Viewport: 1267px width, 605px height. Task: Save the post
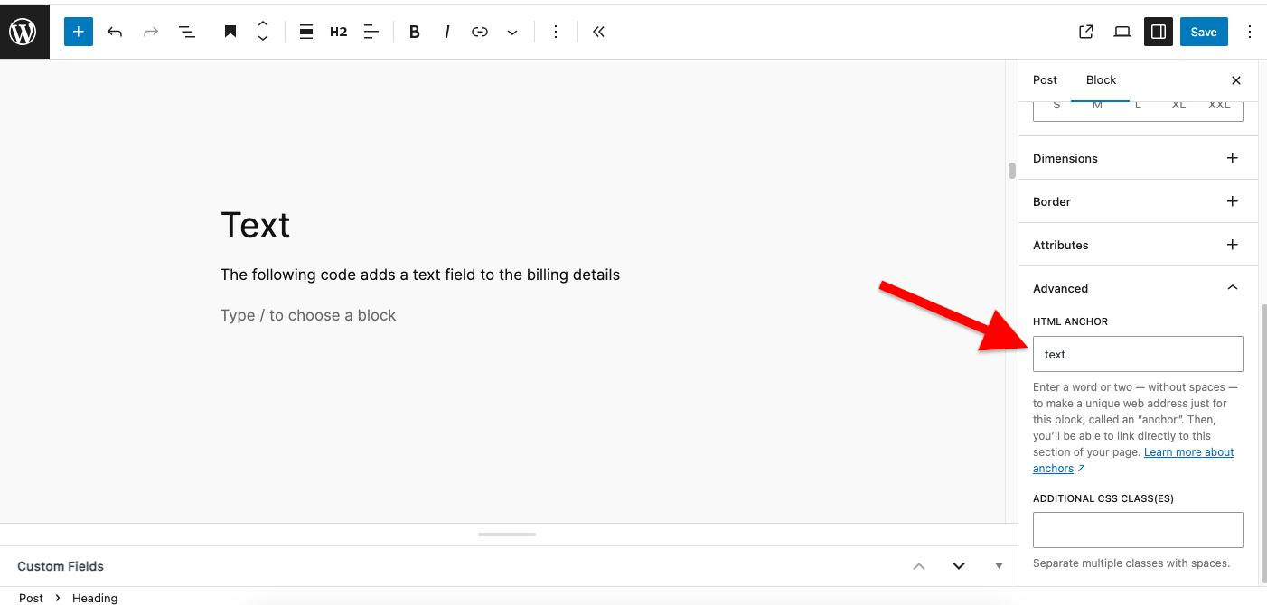coord(1203,32)
